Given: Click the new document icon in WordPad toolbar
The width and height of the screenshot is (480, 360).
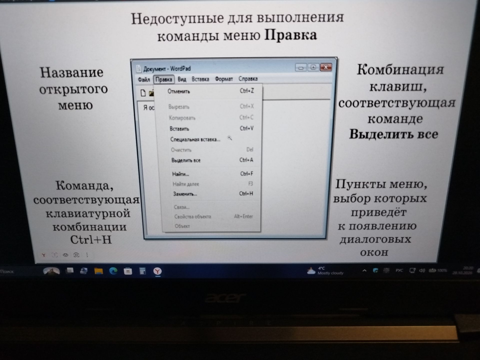Looking at the screenshot, I should 143,93.
